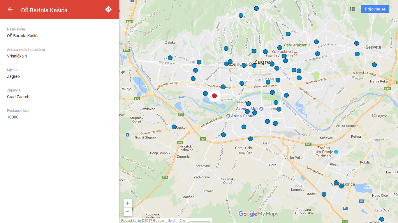This screenshot has height=223, width=398.
Task: Click the blue marker on Brezovička cesta
Action: click(223, 135)
